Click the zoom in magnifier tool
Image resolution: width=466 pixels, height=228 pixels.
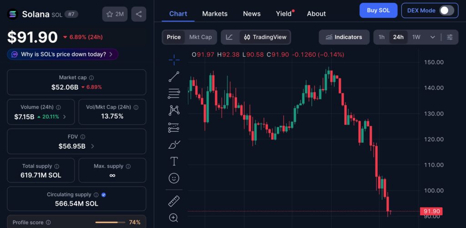click(x=174, y=218)
